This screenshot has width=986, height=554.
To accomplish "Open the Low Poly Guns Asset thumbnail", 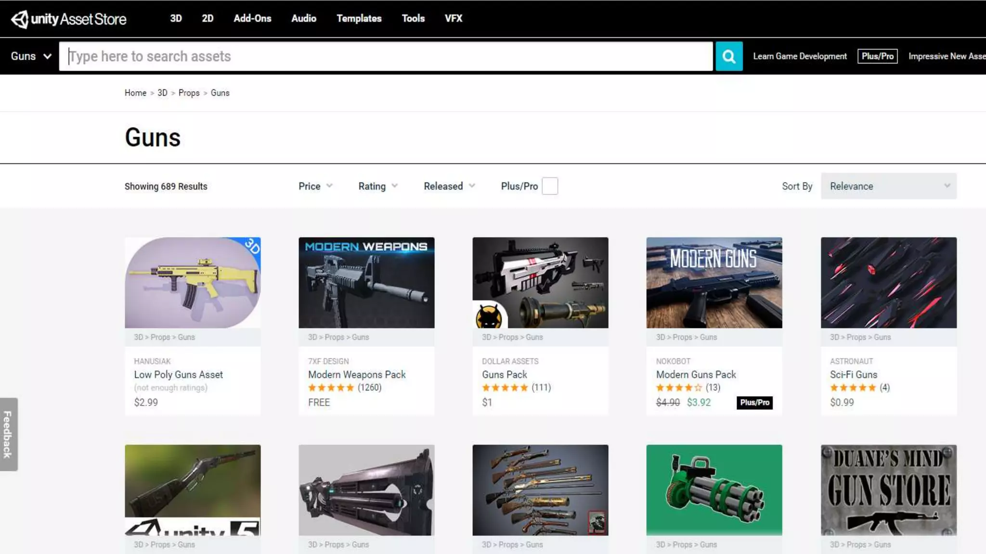I will click(x=193, y=283).
